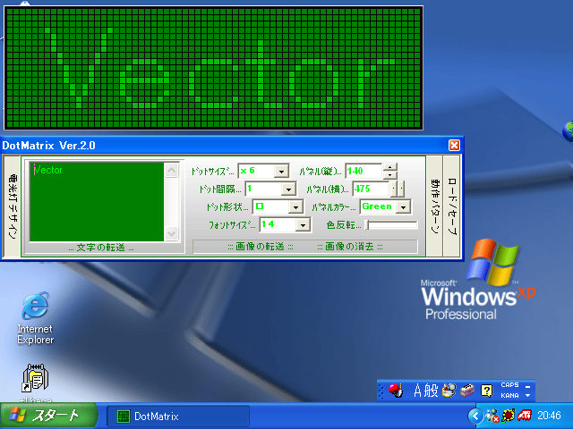Click the right spinner button beside 475

(401, 189)
